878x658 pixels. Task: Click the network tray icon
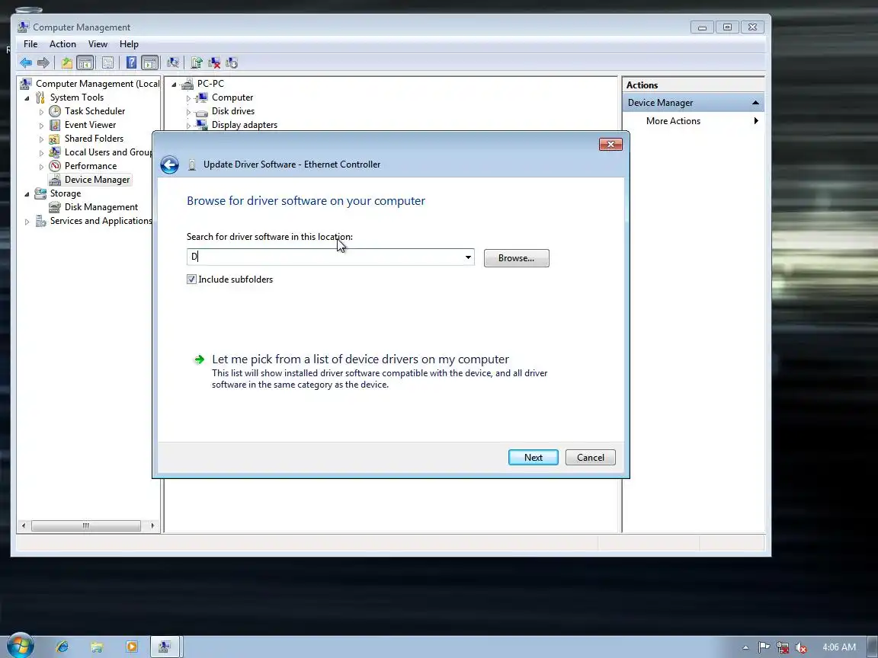[783, 647]
